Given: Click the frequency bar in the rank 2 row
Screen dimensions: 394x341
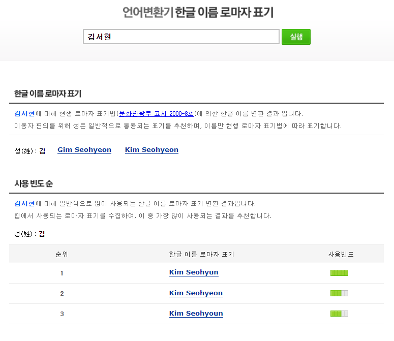Looking at the screenshot, I should [x=339, y=293].
